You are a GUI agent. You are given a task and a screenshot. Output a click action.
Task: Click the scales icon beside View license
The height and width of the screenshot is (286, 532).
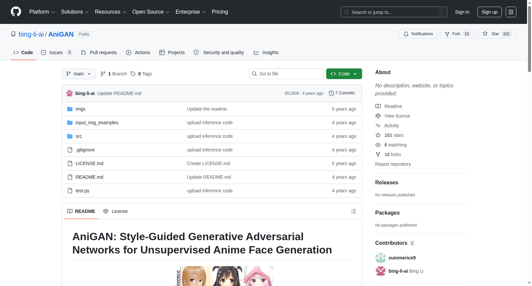[378, 116]
